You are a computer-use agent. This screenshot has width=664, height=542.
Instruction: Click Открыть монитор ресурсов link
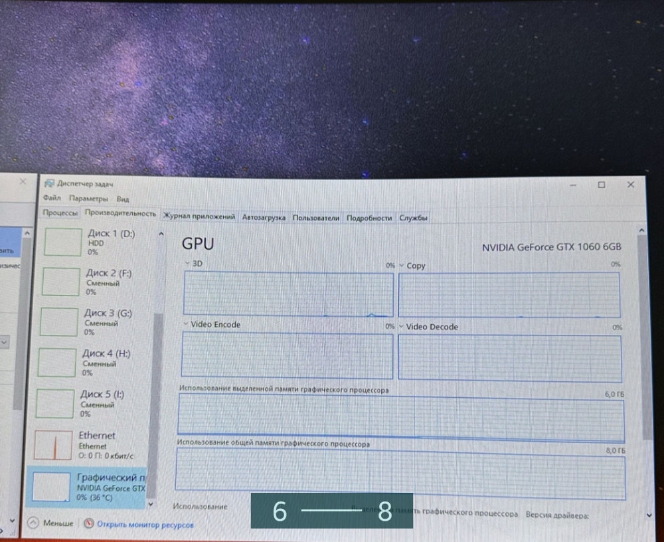(145, 525)
